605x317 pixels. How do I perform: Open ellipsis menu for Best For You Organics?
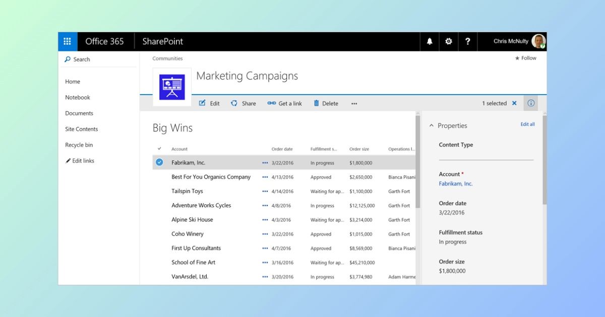tap(265, 177)
